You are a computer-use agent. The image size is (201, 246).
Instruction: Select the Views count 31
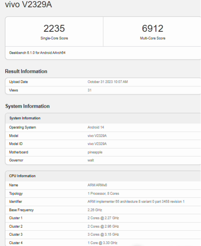tap(89, 90)
